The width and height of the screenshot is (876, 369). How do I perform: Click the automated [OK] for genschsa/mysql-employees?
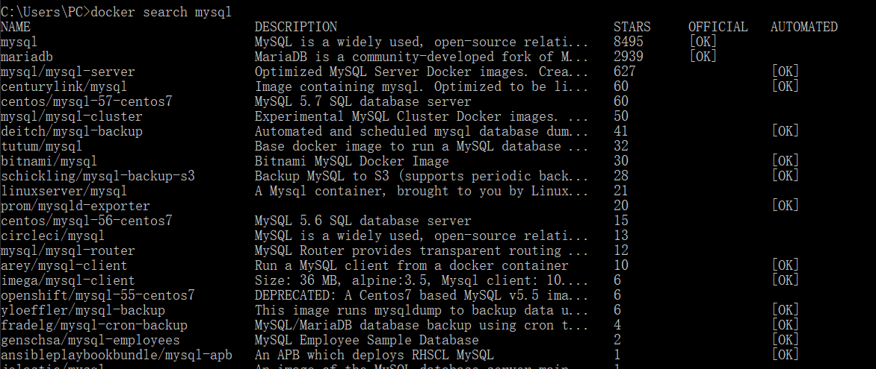coord(785,339)
